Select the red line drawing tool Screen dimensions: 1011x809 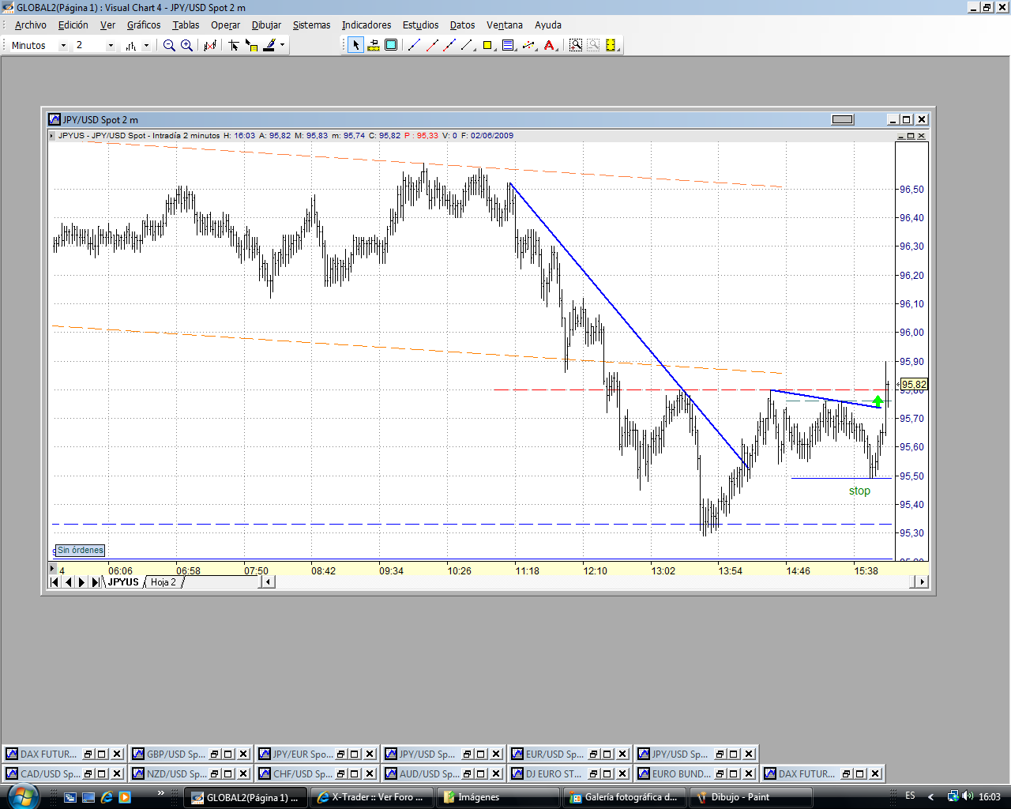click(432, 45)
